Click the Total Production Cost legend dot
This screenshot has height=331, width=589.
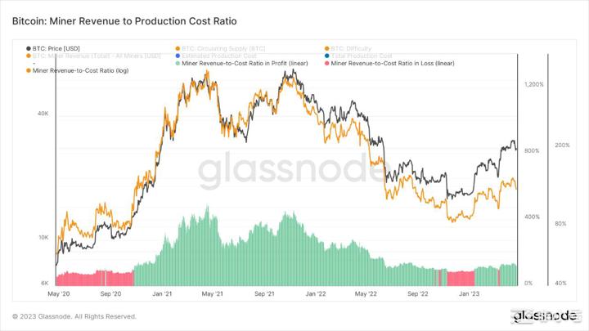point(326,56)
